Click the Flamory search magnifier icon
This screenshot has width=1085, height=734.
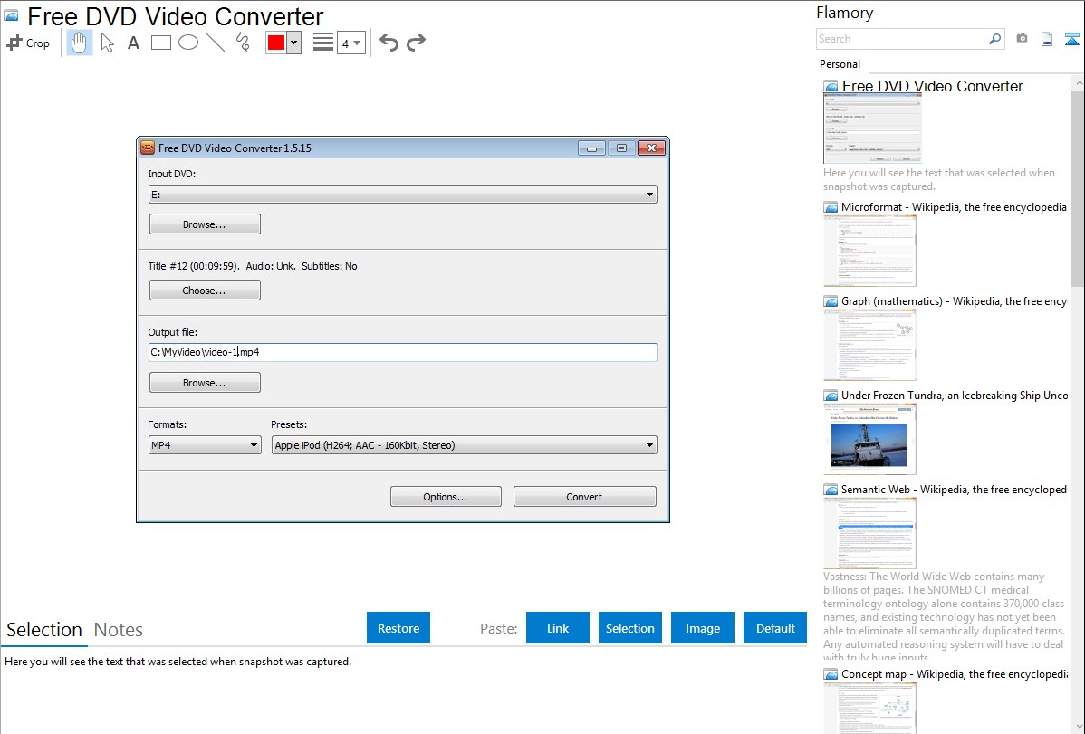994,39
